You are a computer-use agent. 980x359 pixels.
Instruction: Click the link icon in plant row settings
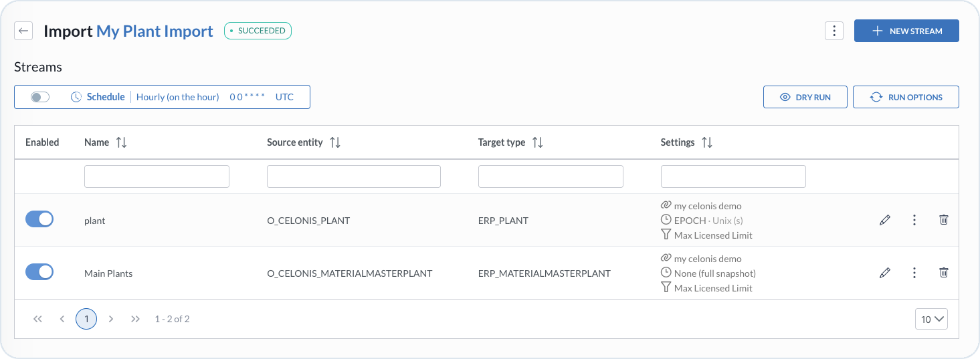point(666,205)
